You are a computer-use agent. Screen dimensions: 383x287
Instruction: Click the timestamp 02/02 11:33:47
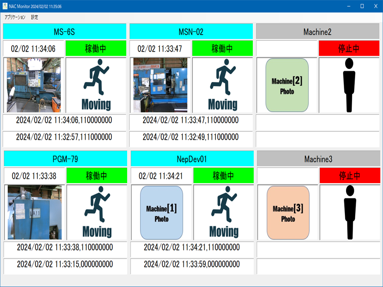coord(160,49)
